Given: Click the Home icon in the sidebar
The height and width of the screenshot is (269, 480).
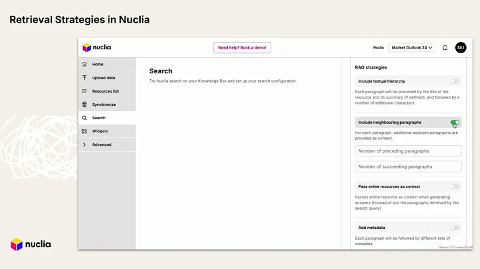Looking at the screenshot, I should pyautogui.click(x=85, y=64).
